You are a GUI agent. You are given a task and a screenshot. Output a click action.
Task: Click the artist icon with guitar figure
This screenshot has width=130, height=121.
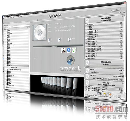point(63,50)
